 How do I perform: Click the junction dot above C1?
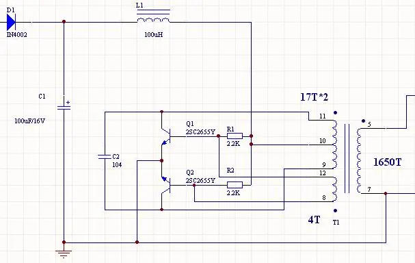[64, 22]
